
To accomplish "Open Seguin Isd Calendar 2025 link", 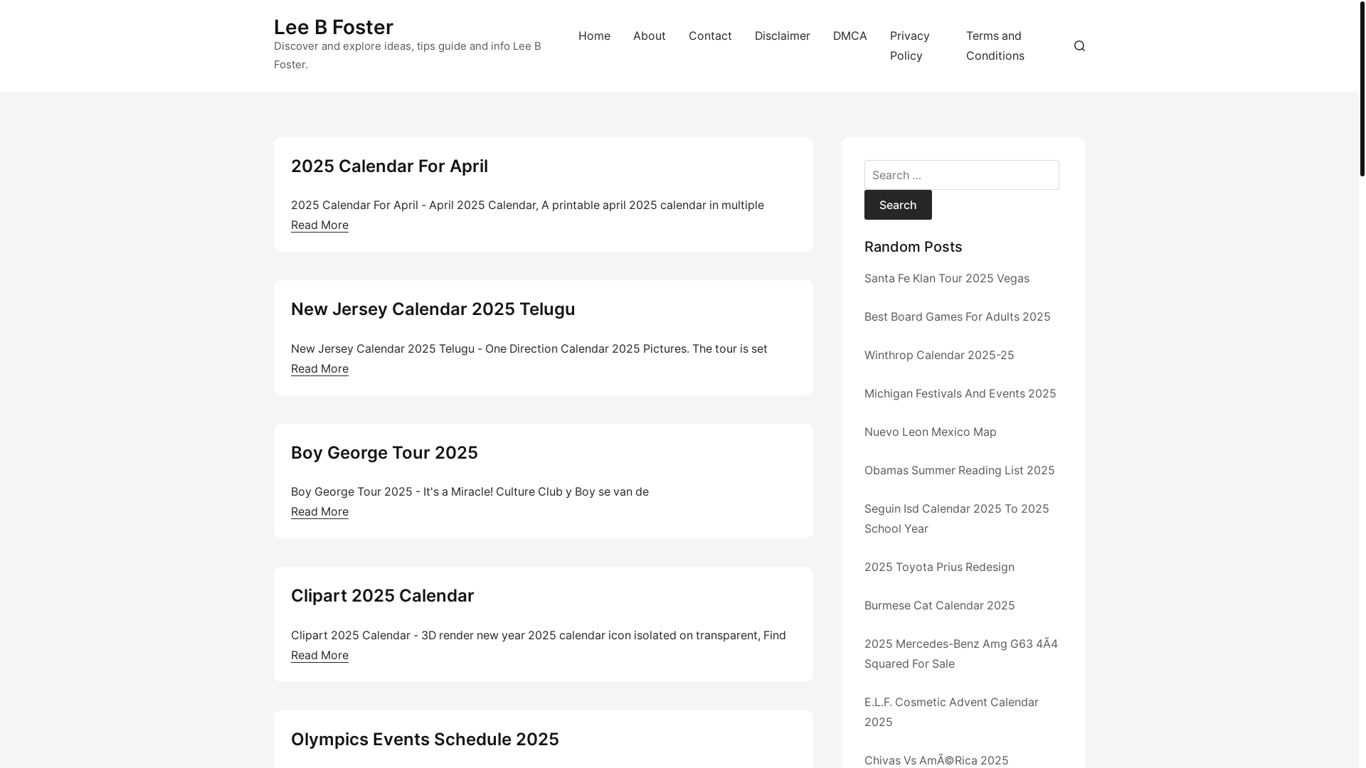I will coord(957,518).
